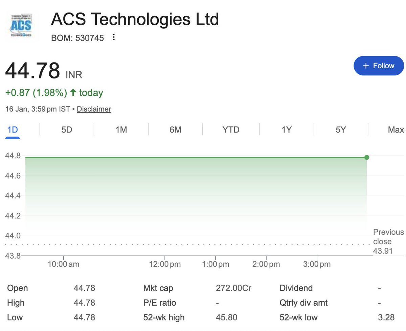Image resolution: width=406 pixels, height=331 pixels.
Task: Show the 6M price chart
Action: pyautogui.click(x=175, y=130)
